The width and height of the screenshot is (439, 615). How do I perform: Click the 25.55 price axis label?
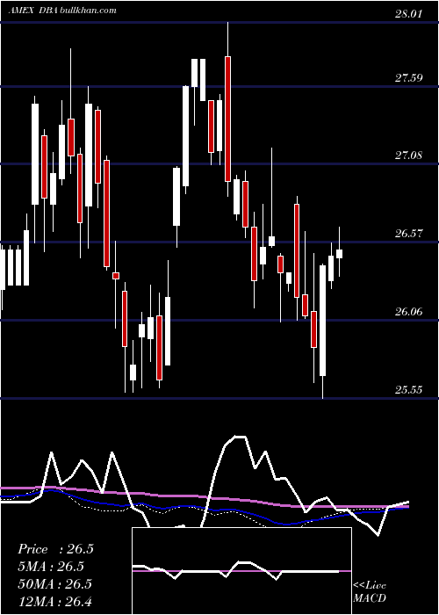(408, 390)
